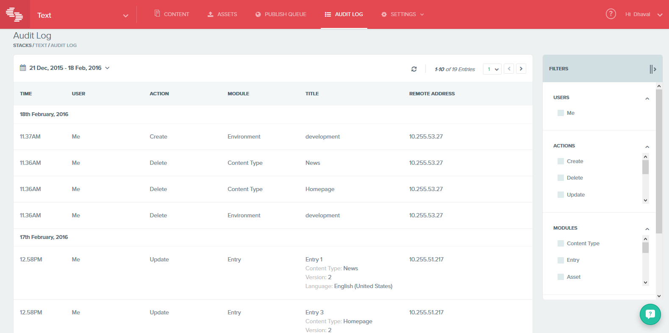Click the REMOTE ADDRESS column header

click(432, 94)
